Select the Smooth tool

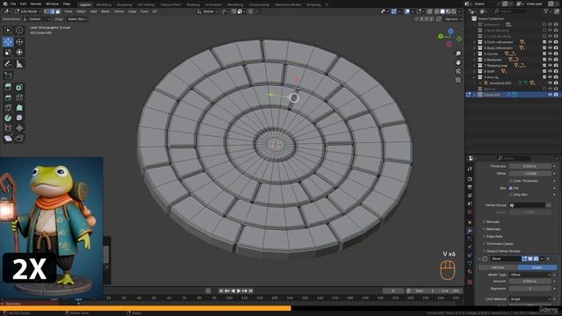[19, 118]
